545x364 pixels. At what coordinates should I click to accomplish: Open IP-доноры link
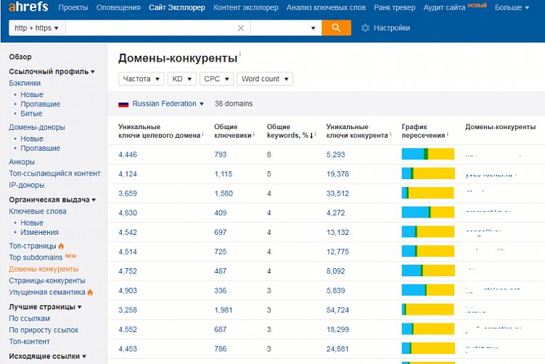tap(27, 185)
